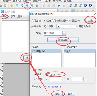
Task: Select NTIN数据.txt in table list
Action: pyautogui.click(x=47, y=51)
